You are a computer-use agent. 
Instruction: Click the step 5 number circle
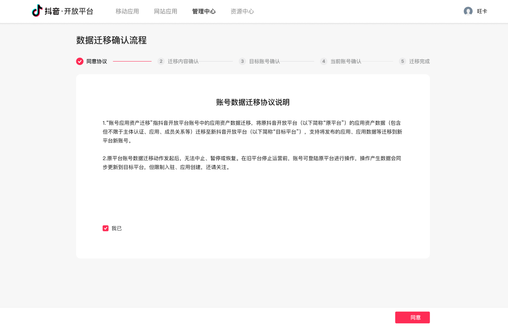coord(403,62)
